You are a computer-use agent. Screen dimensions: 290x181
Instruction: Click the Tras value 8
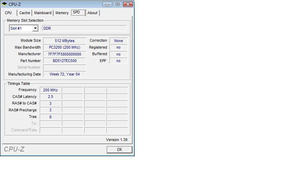pos(50,117)
